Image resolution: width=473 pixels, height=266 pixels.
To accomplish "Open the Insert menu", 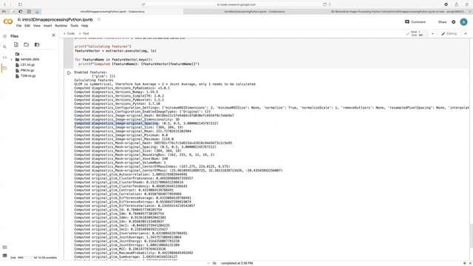I will coord(47,26).
